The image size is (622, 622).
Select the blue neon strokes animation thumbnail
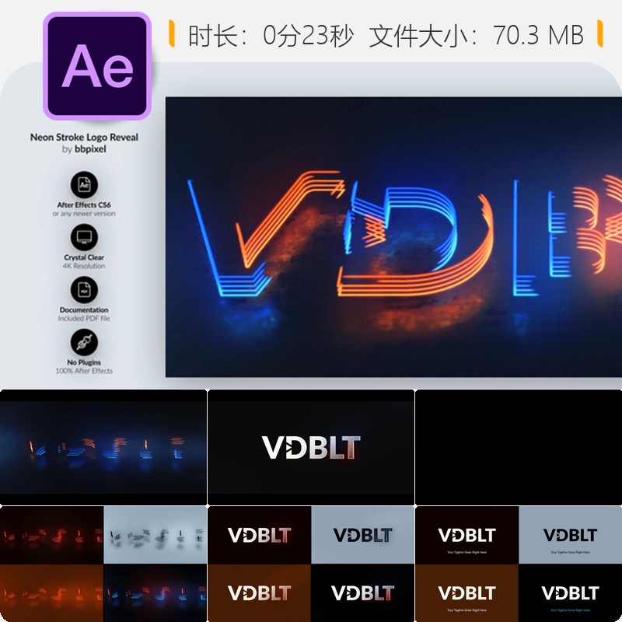(x=103, y=447)
